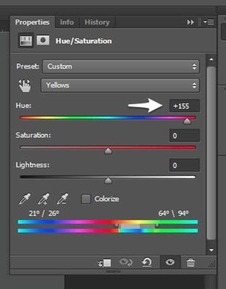Click the Lightness label
The height and width of the screenshot is (289, 226).
(33, 165)
